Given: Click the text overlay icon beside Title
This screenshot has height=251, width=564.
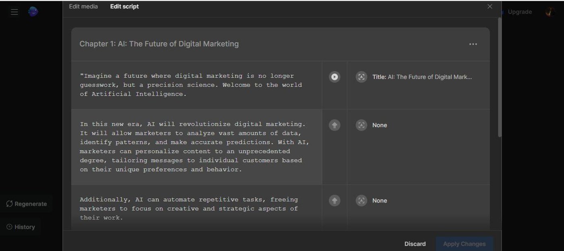Looking at the screenshot, I should [x=361, y=77].
